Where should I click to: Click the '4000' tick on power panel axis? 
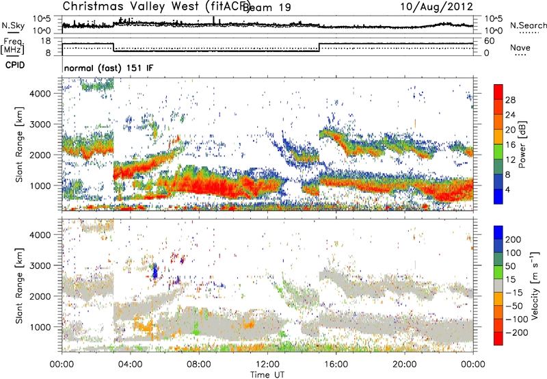[x=40, y=94]
